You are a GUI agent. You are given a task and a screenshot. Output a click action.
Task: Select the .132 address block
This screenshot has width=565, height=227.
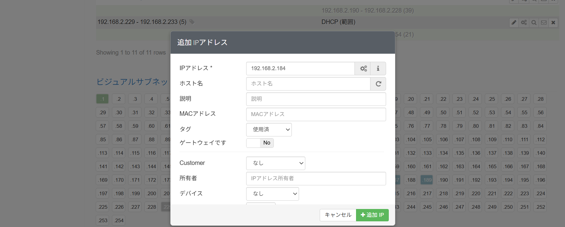(410, 153)
